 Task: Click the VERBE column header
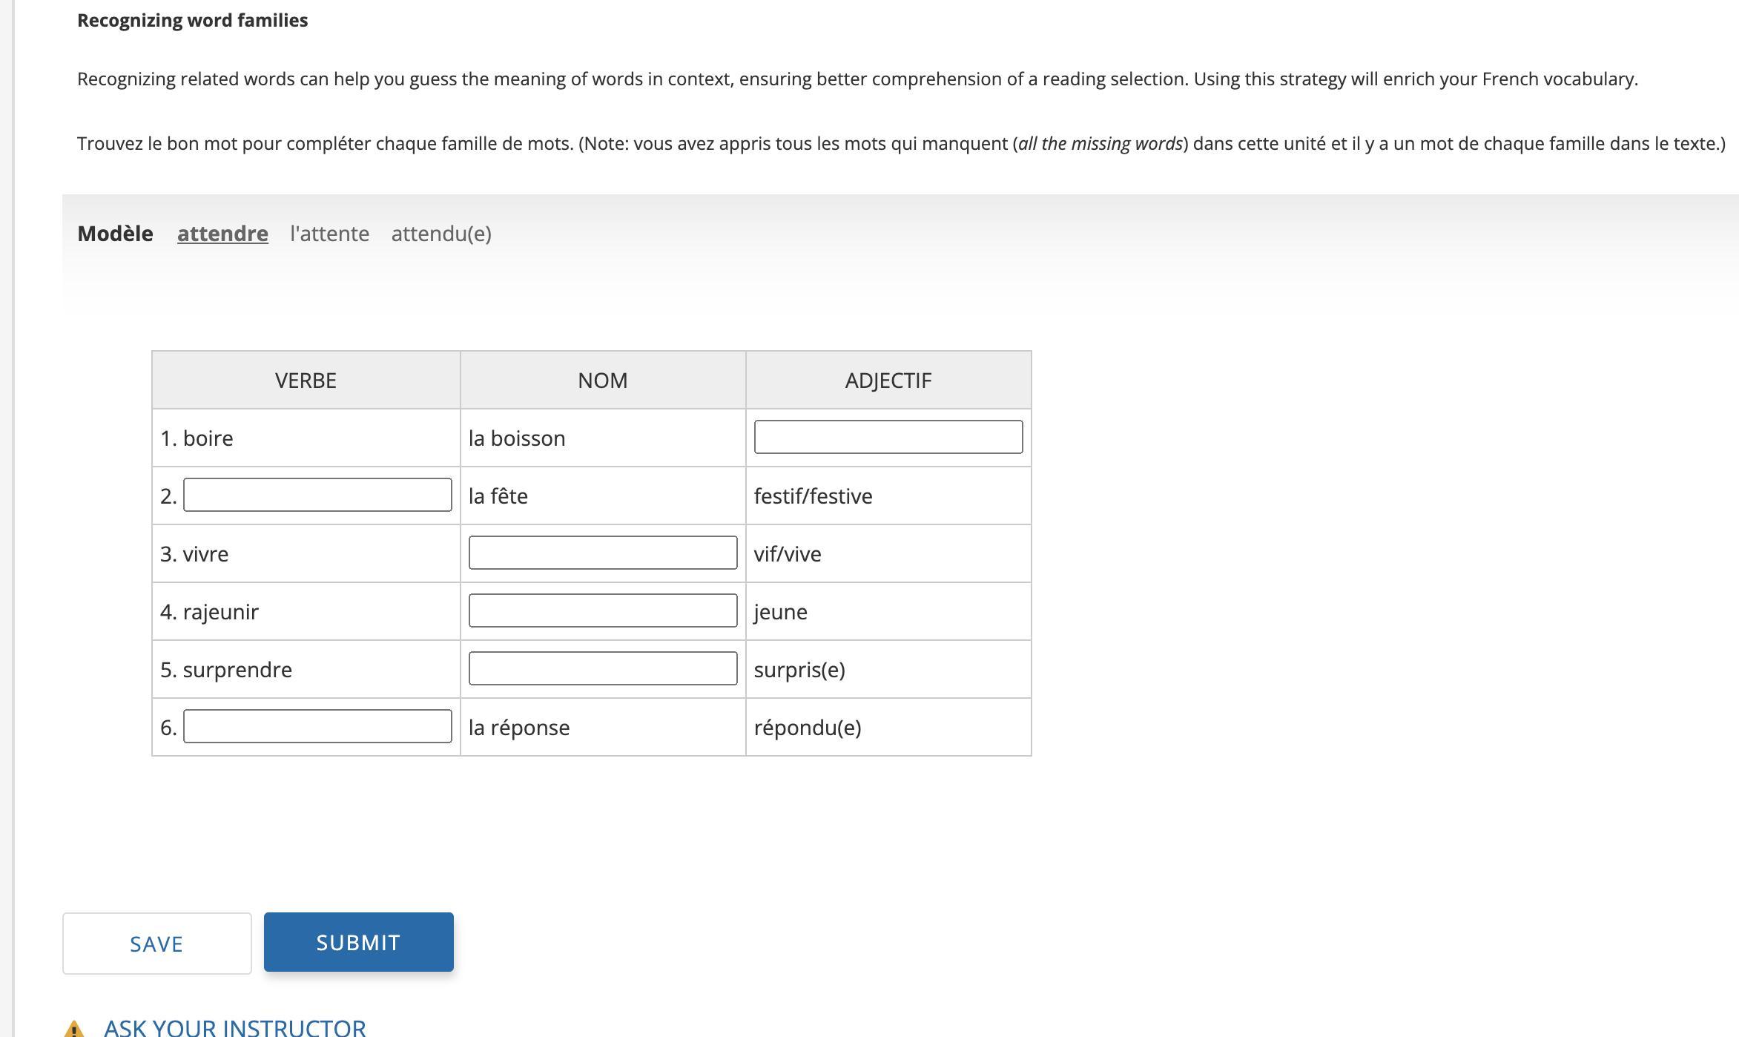[306, 381]
